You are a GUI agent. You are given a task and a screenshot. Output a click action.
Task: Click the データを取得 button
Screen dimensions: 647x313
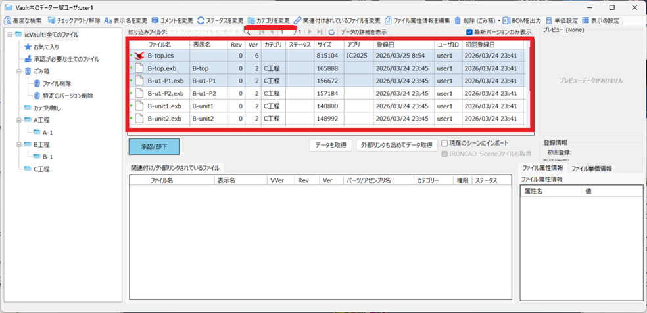click(x=331, y=145)
